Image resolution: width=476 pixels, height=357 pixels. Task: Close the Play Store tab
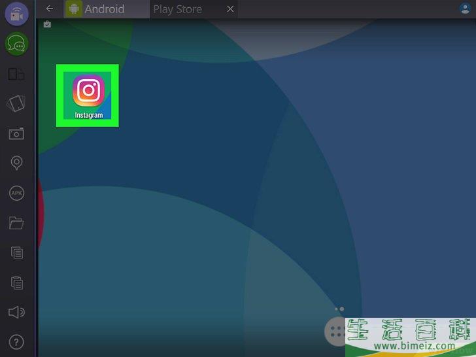(x=230, y=9)
